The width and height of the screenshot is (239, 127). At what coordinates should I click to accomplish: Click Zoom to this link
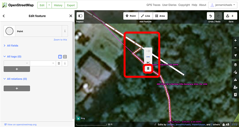[x=60, y=40]
